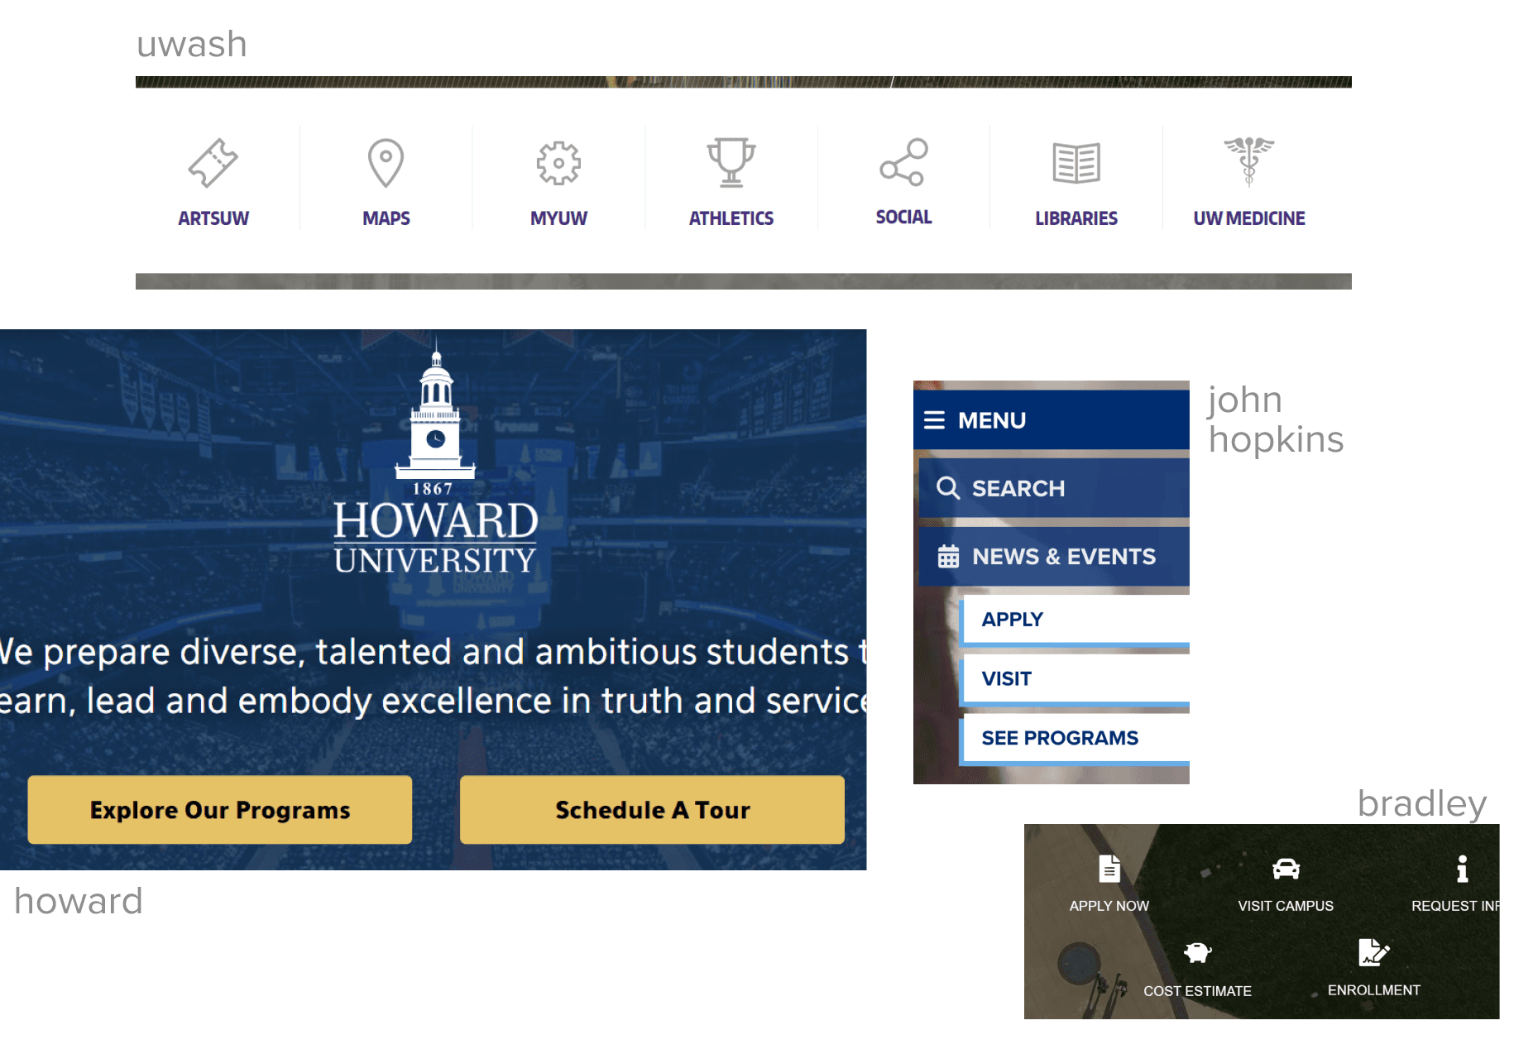
Task: Open the LIBRARIES link
Action: tap(1076, 218)
